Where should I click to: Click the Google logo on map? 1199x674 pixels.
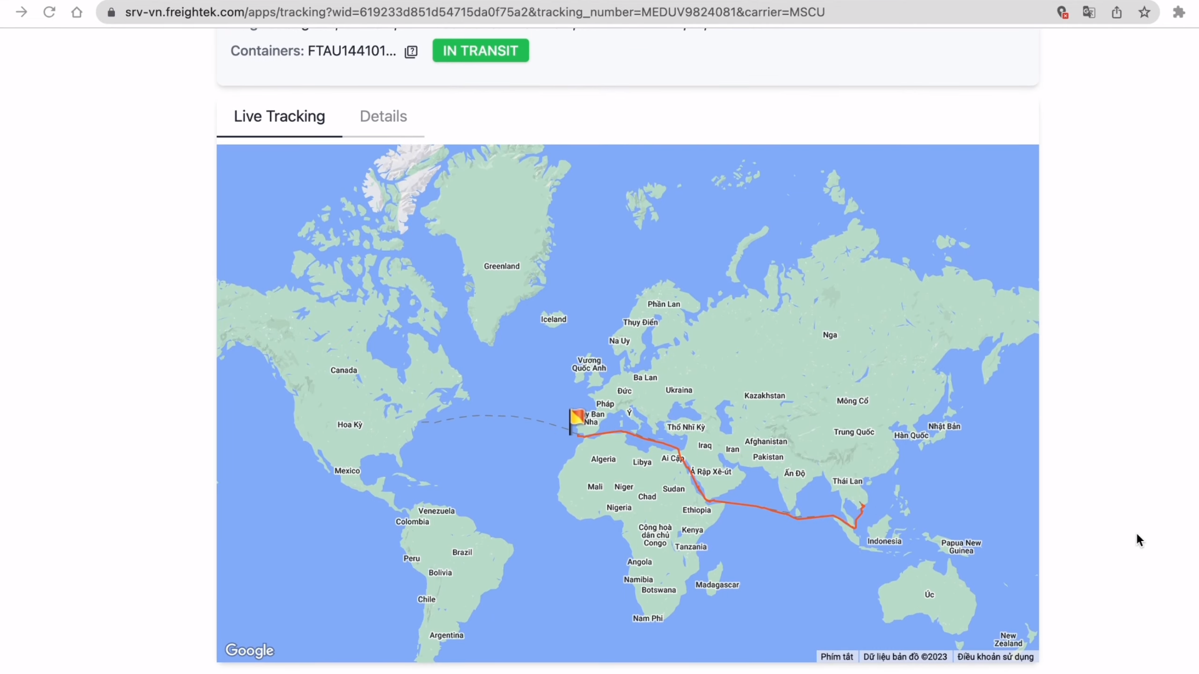click(x=249, y=650)
